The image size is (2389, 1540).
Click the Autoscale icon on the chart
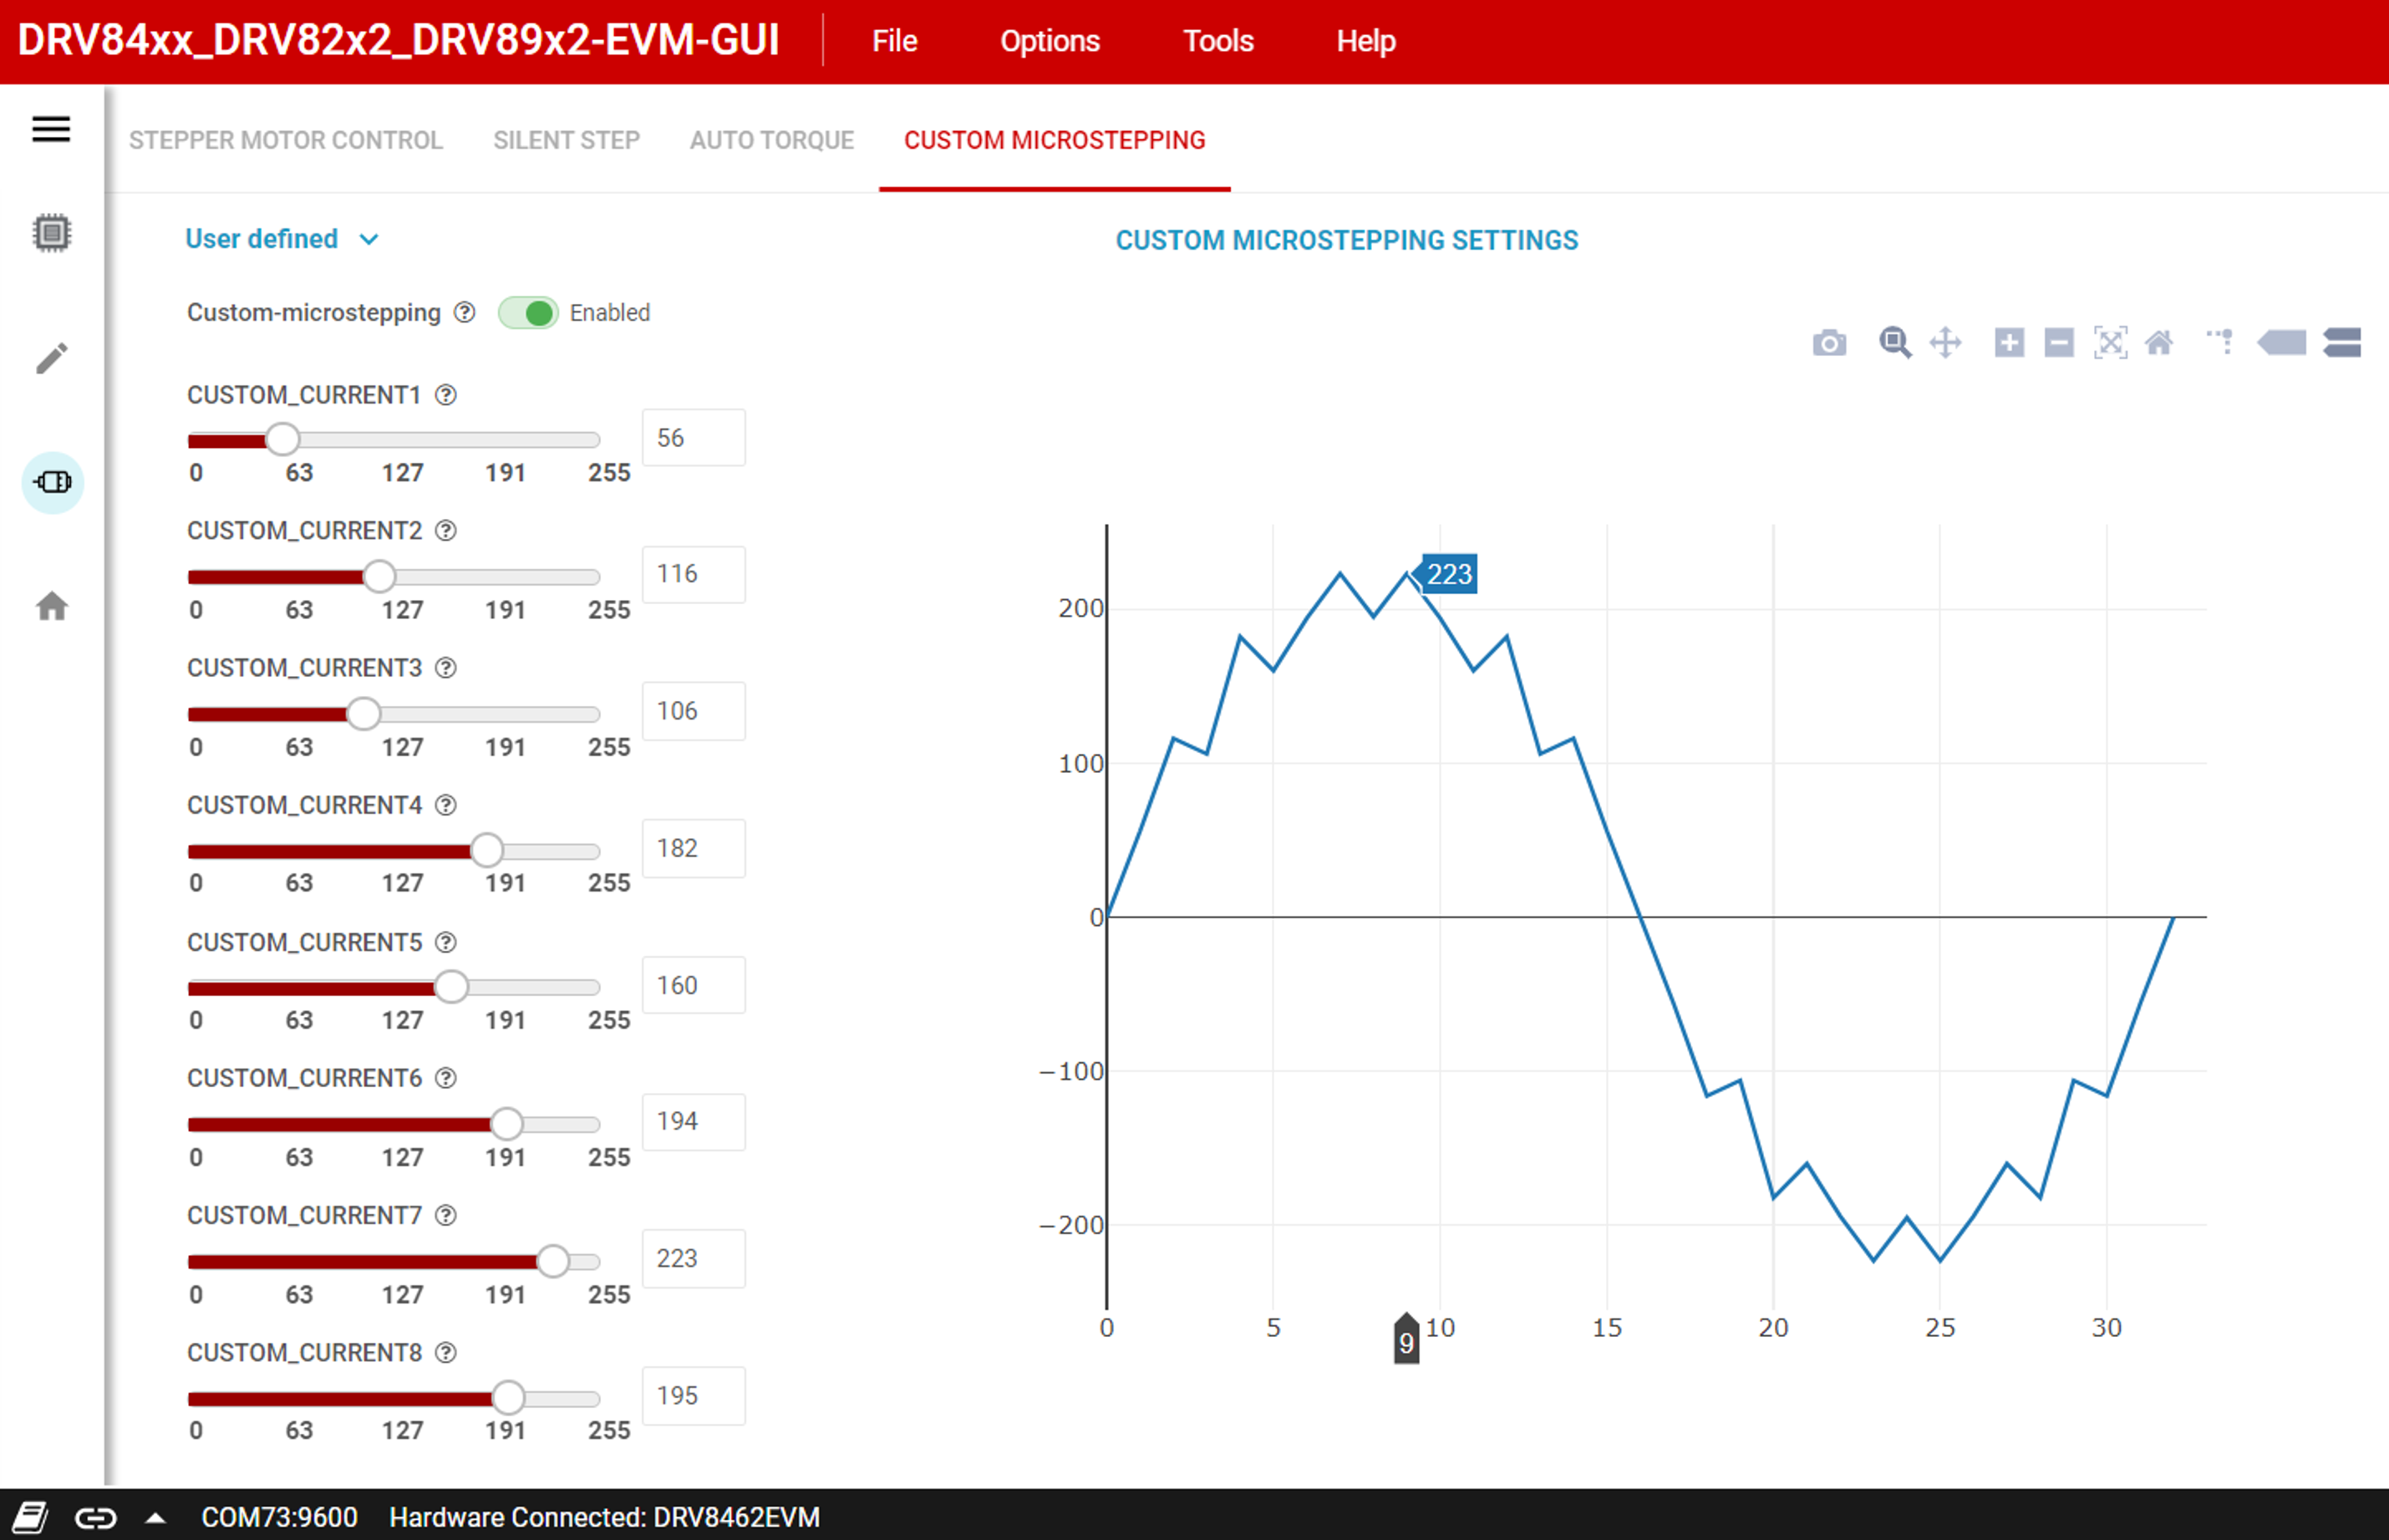click(2111, 343)
